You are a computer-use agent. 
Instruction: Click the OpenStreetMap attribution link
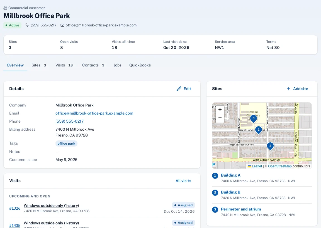(x=280, y=166)
